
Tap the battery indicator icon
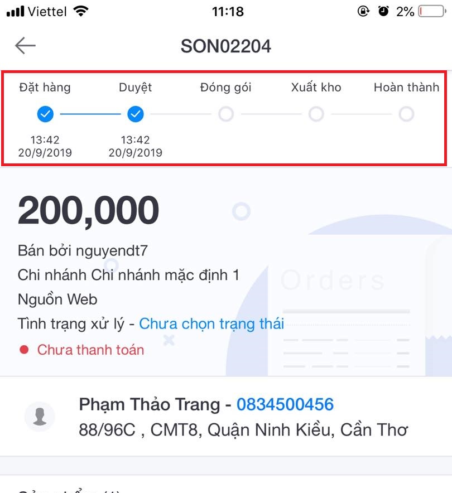click(432, 12)
